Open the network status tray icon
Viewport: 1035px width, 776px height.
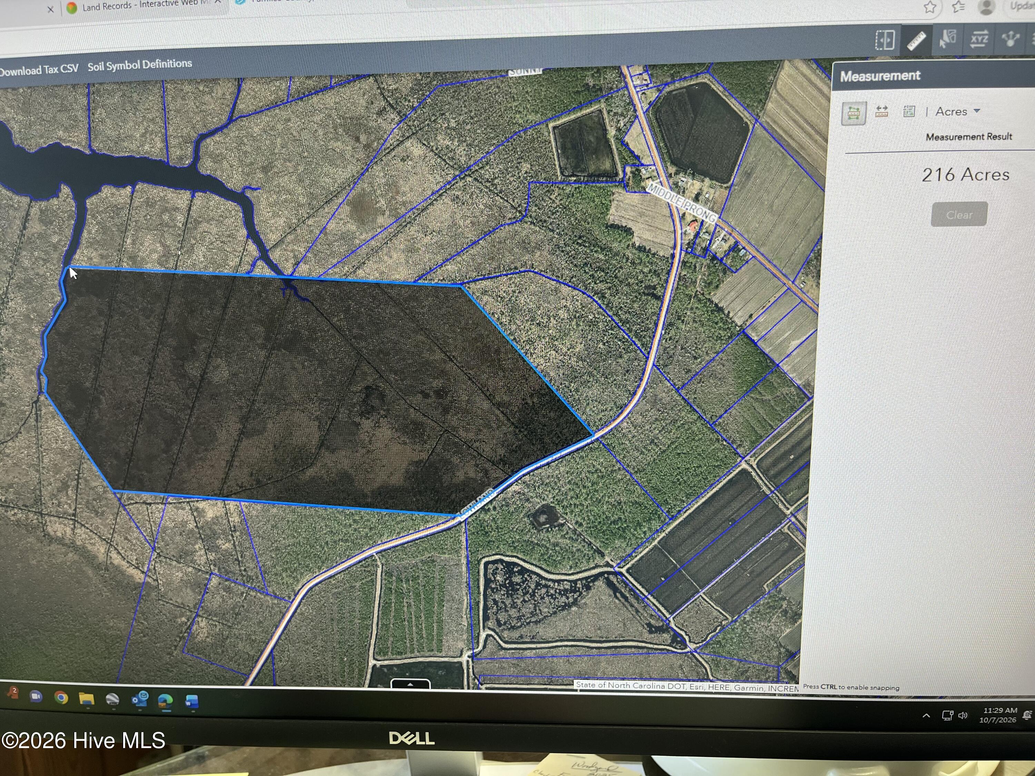[x=947, y=716]
